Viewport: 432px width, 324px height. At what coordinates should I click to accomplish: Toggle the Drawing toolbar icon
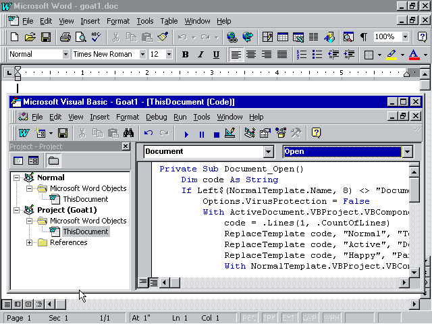point(329,36)
